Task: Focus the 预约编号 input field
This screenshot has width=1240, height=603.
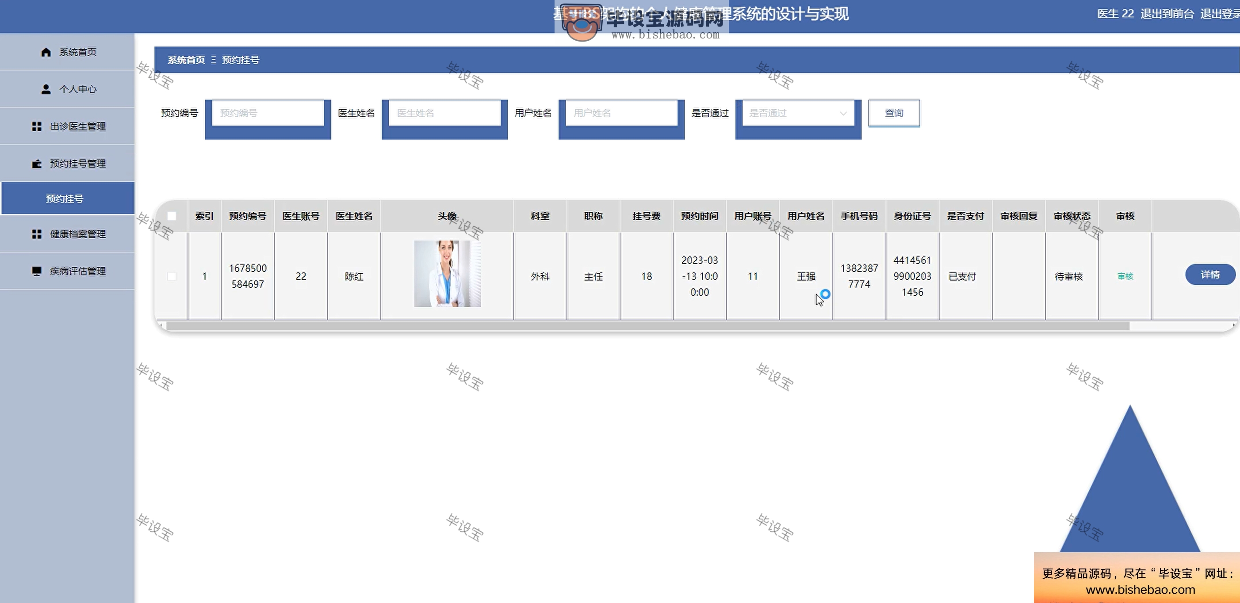Action: (x=268, y=113)
